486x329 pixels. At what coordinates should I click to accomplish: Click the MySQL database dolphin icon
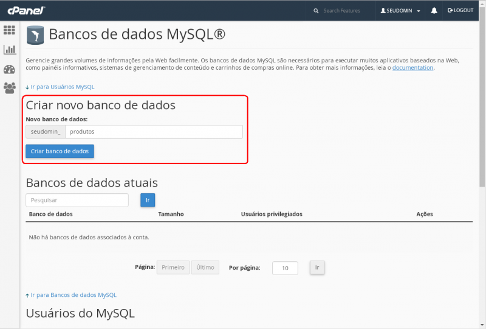(35, 35)
